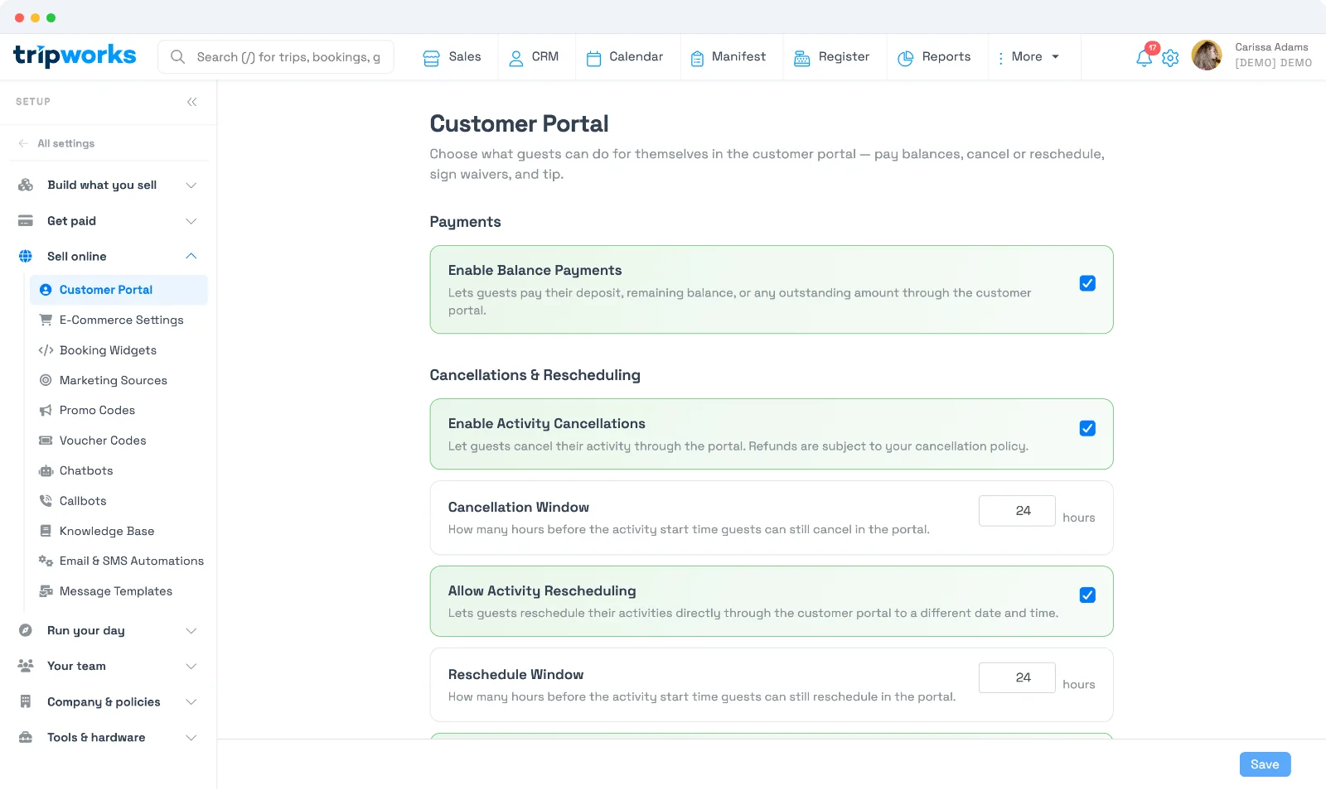
Task: Uncheck Enable Activity Cancellations checkbox
Action: 1087,428
